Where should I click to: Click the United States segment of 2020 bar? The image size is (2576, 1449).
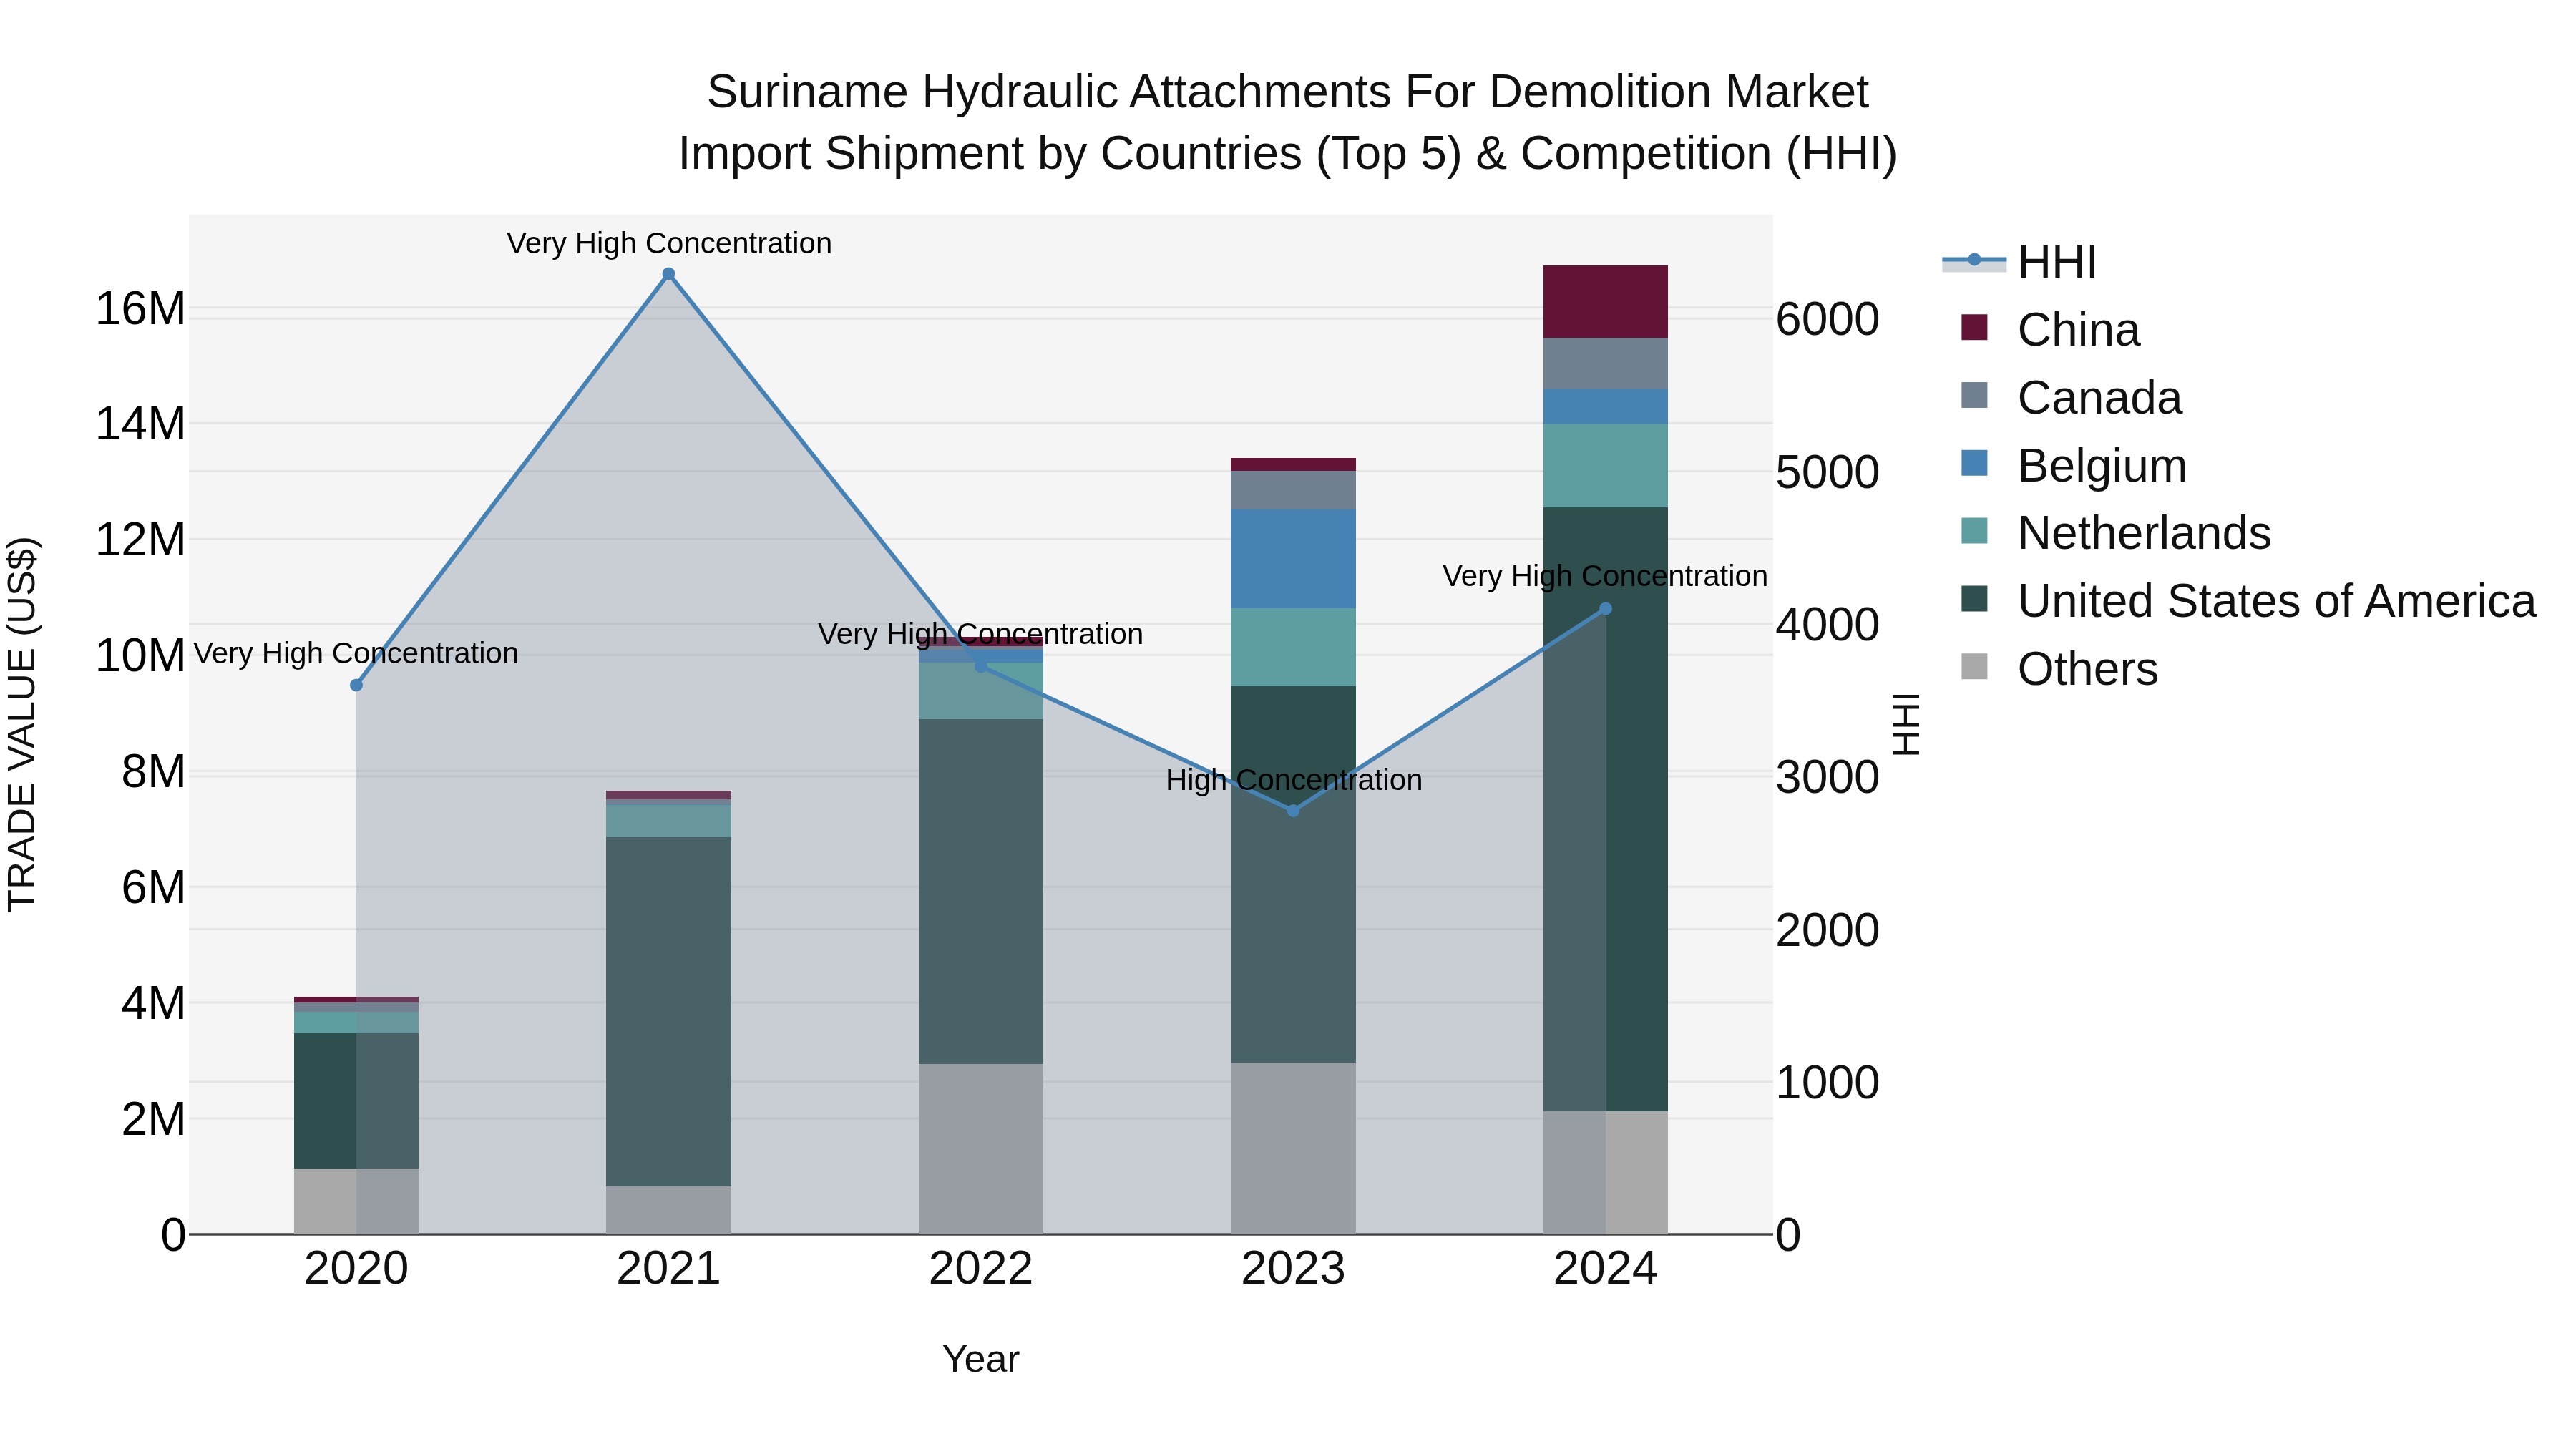[x=356, y=1101]
